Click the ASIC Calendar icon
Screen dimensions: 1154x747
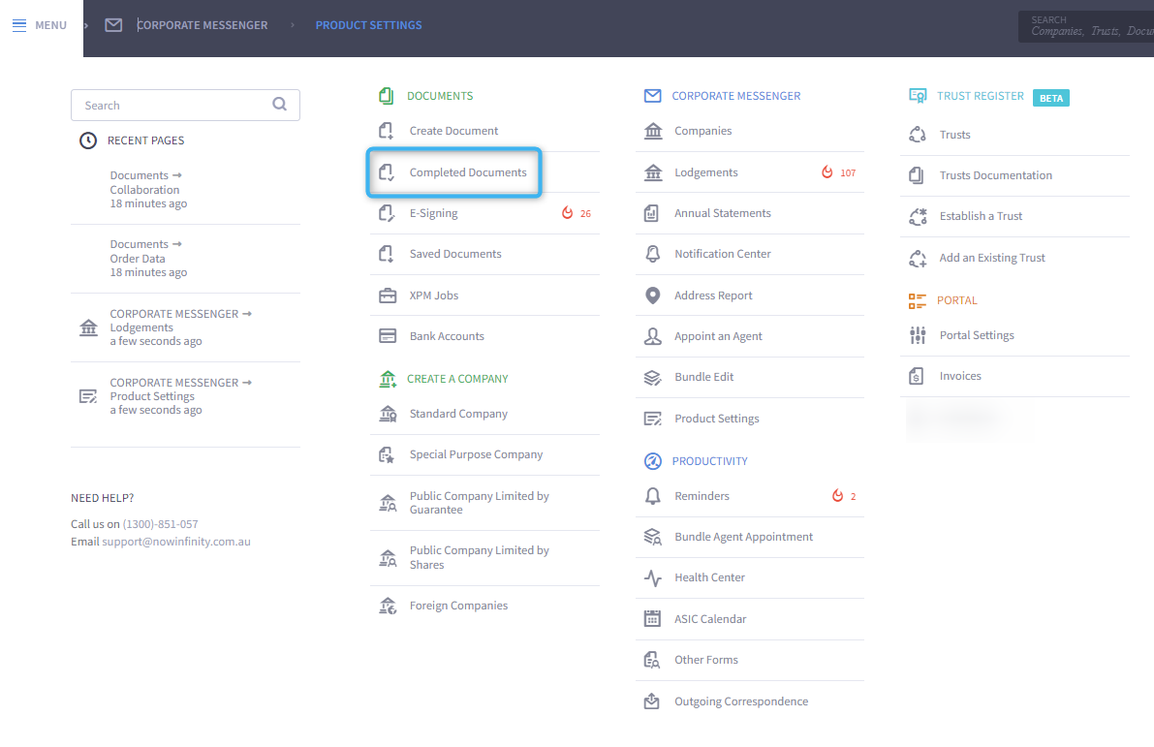[652, 619]
